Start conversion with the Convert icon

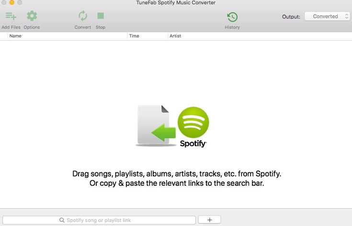82,16
